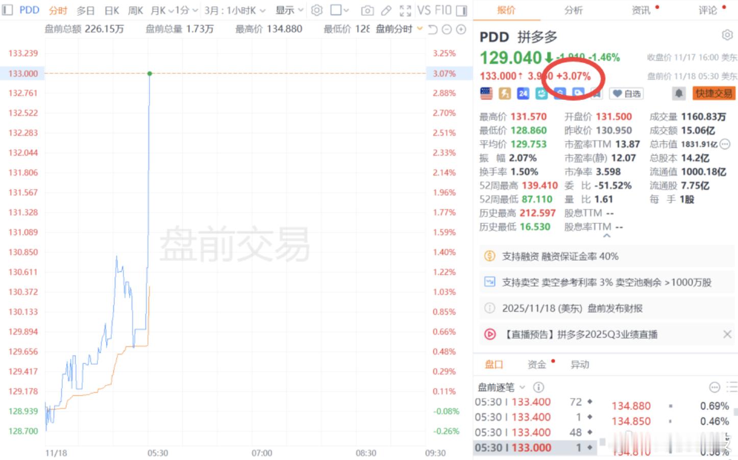Viewport: 738px width, 460px height.
Task: Click the 历史最高 212.597 value
Action: [x=537, y=213]
